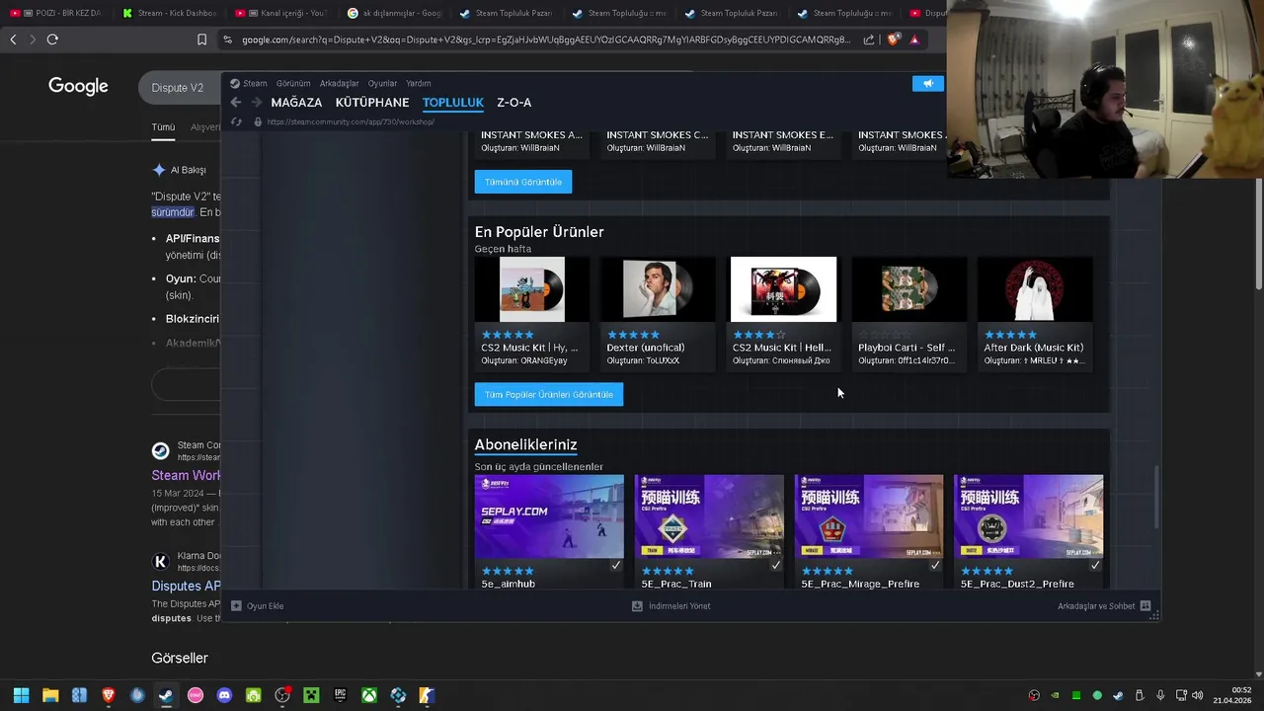Switch to KÜTÜPHANE section
This screenshot has width=1264, height=711.
pos(372,103)
